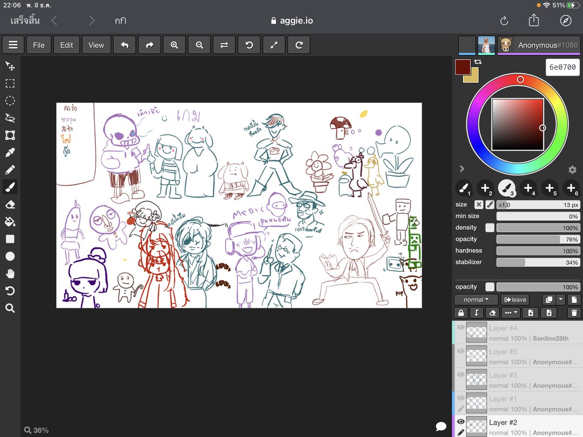
Task: Open color picker settings gear
Action: pyautogui.click(x=572, y=169)
